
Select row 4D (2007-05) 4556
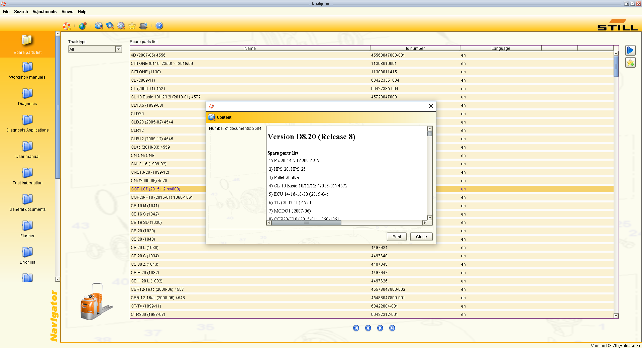coord(371,55)
